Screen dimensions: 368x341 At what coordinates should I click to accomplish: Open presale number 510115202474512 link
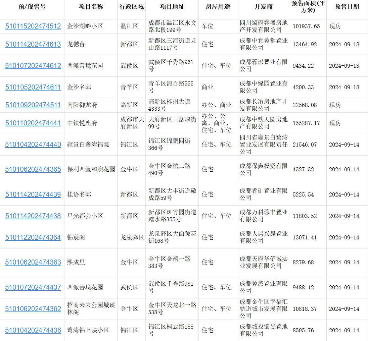tap(33, 26)
